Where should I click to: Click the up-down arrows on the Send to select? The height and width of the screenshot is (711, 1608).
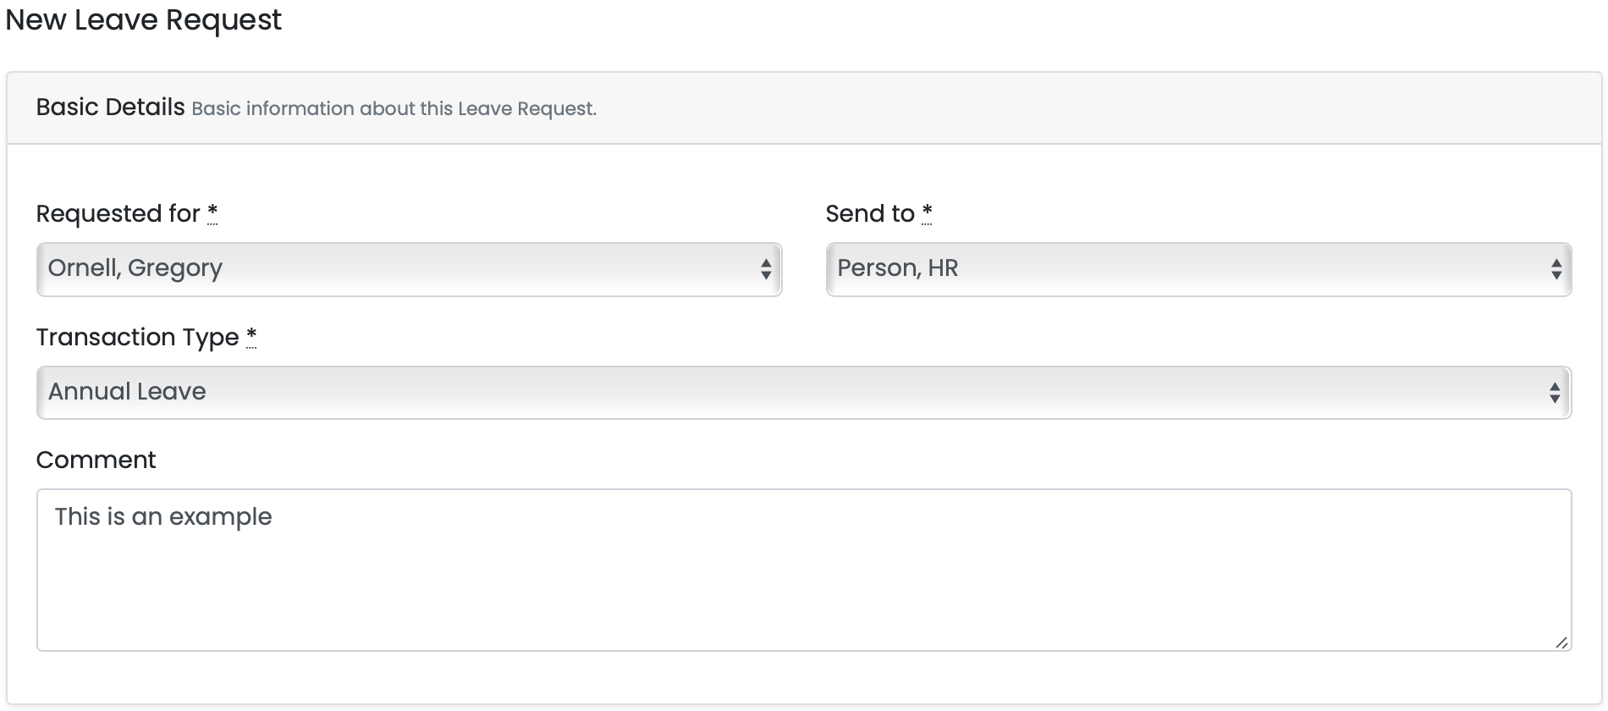[1556, 269]
